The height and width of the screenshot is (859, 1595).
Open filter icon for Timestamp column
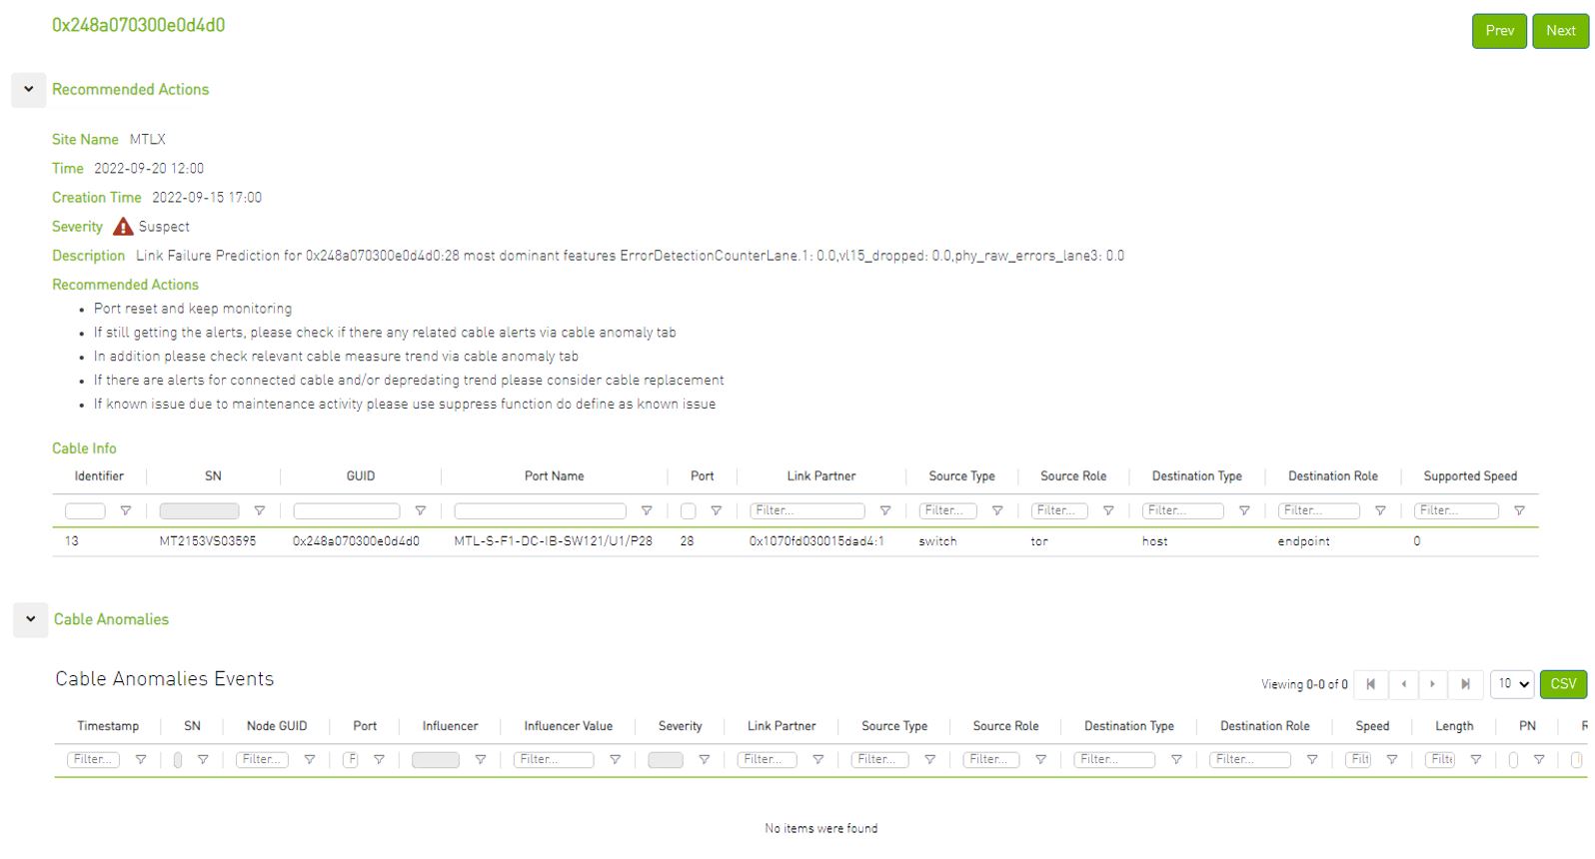click(x=140, y=760)
